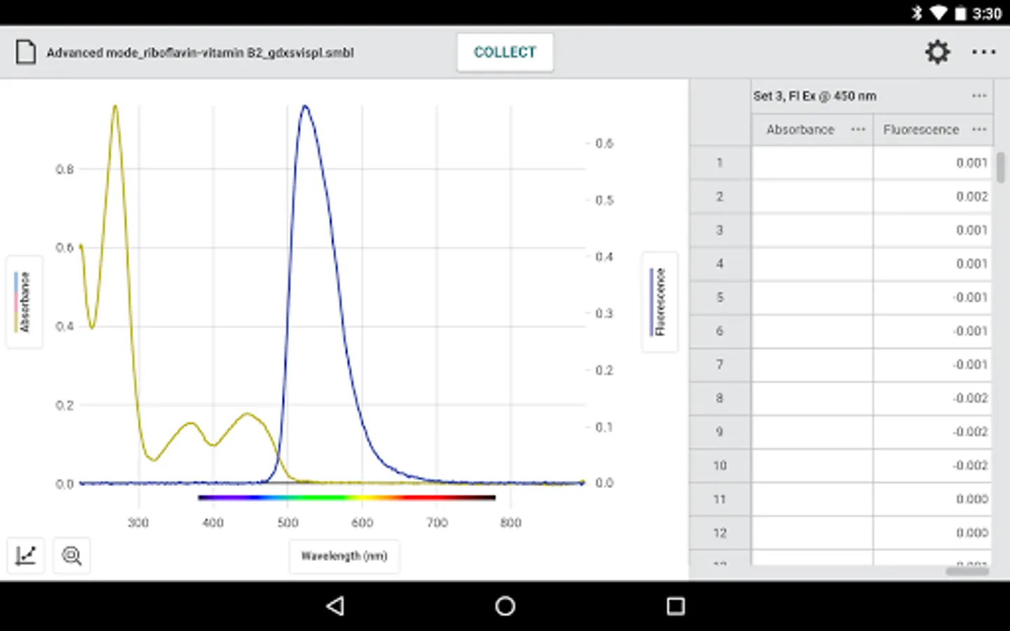The image size is (1010, 631).
Task: Select the 'Set 3, Fl Ex @ 450 nm' header
Action: click(815, 96)
